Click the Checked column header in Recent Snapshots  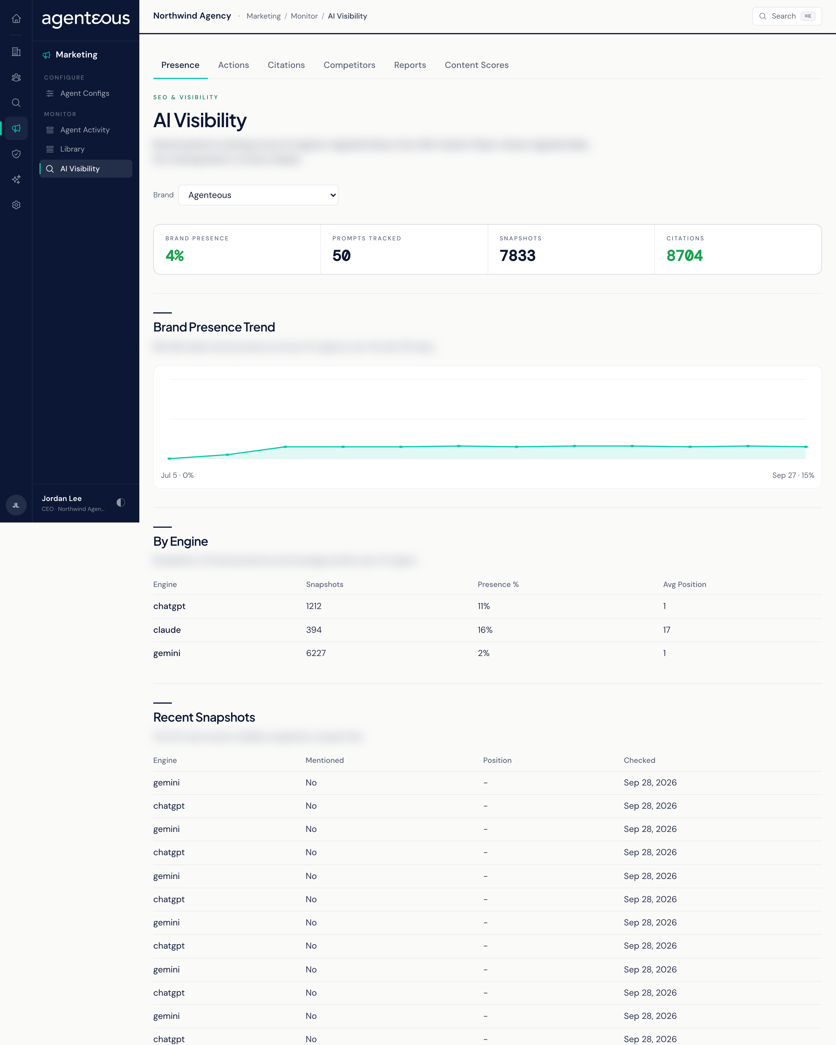[639, 761]
